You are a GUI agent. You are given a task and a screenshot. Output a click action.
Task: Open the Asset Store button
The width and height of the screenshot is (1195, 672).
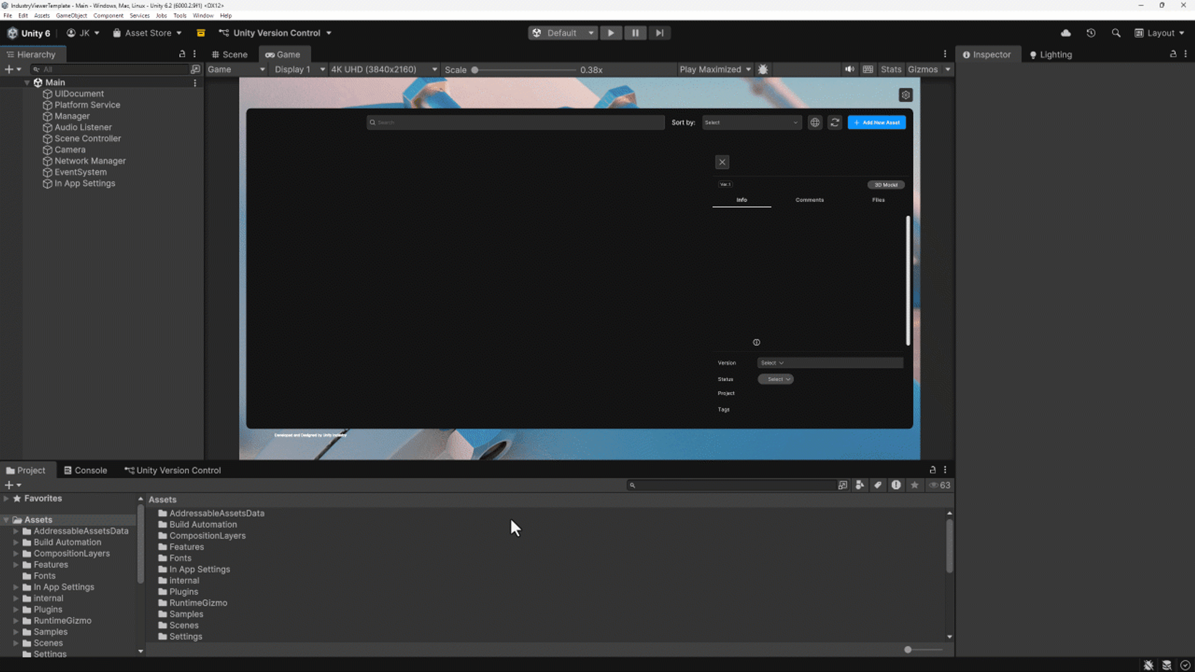(x=147, y=33)
